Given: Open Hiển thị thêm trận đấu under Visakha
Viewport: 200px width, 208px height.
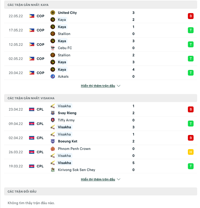Looking at the screenshot, I should (x=98, y=179).
